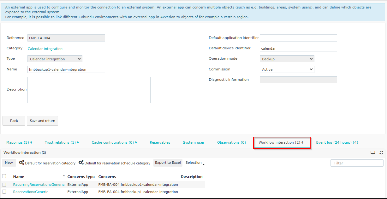Click the Back button
This screenshot has width=387, height=199.
(14, 121)
